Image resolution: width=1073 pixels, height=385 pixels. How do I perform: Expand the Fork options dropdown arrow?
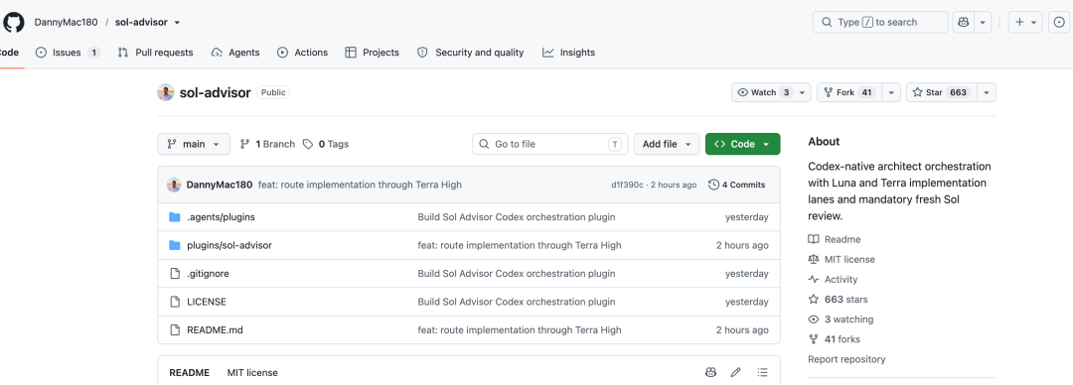point(891,92)
